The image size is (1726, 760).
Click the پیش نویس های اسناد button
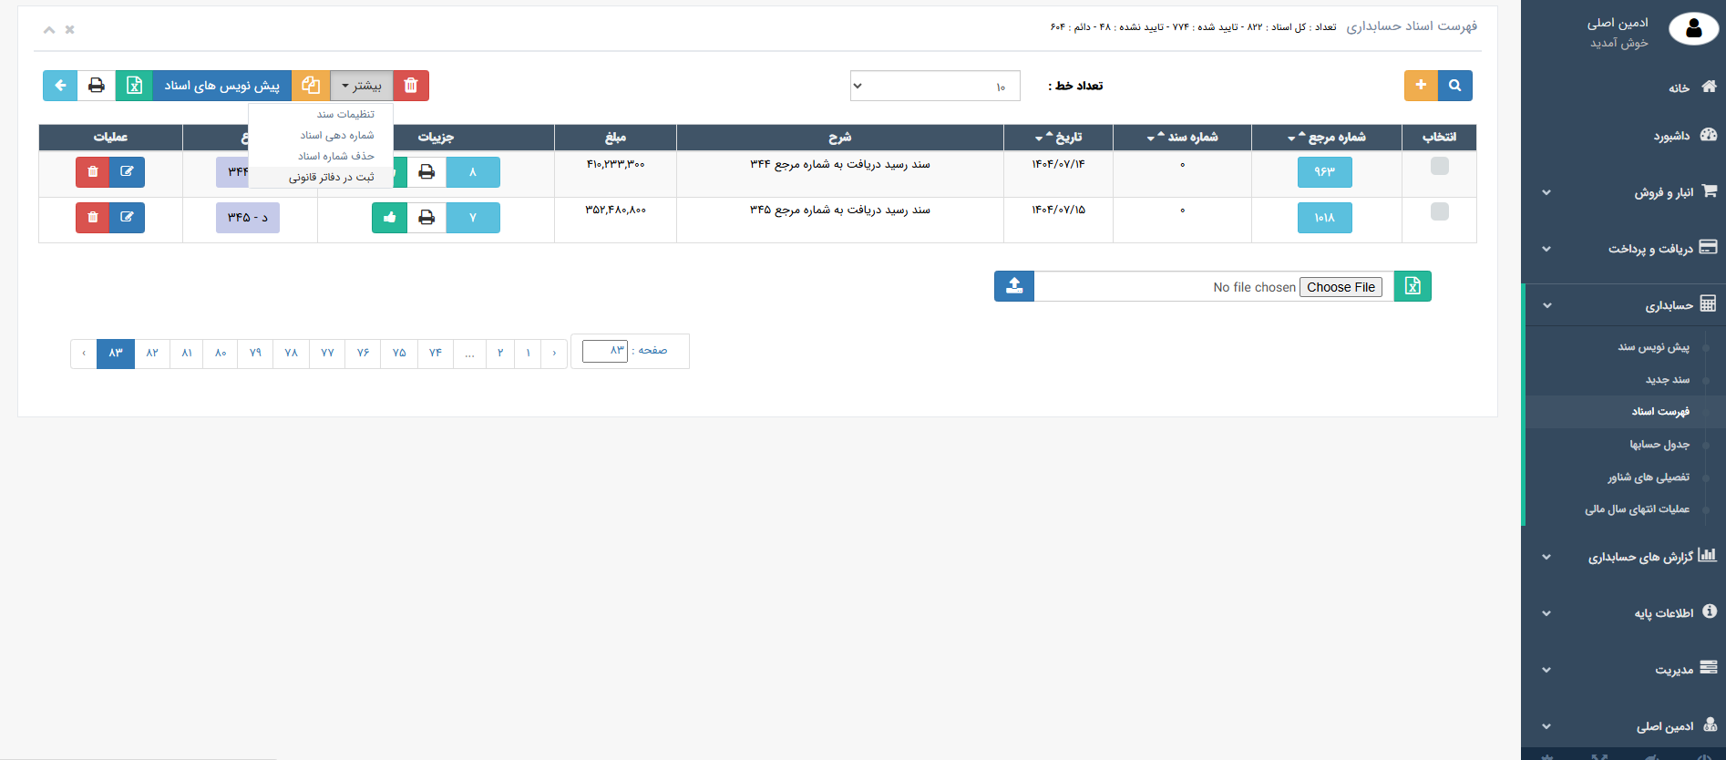tap(221, 86)
